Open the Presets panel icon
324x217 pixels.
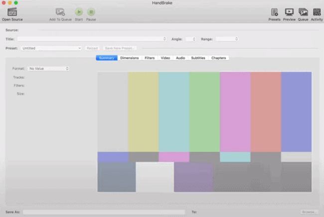coord(275,12)
